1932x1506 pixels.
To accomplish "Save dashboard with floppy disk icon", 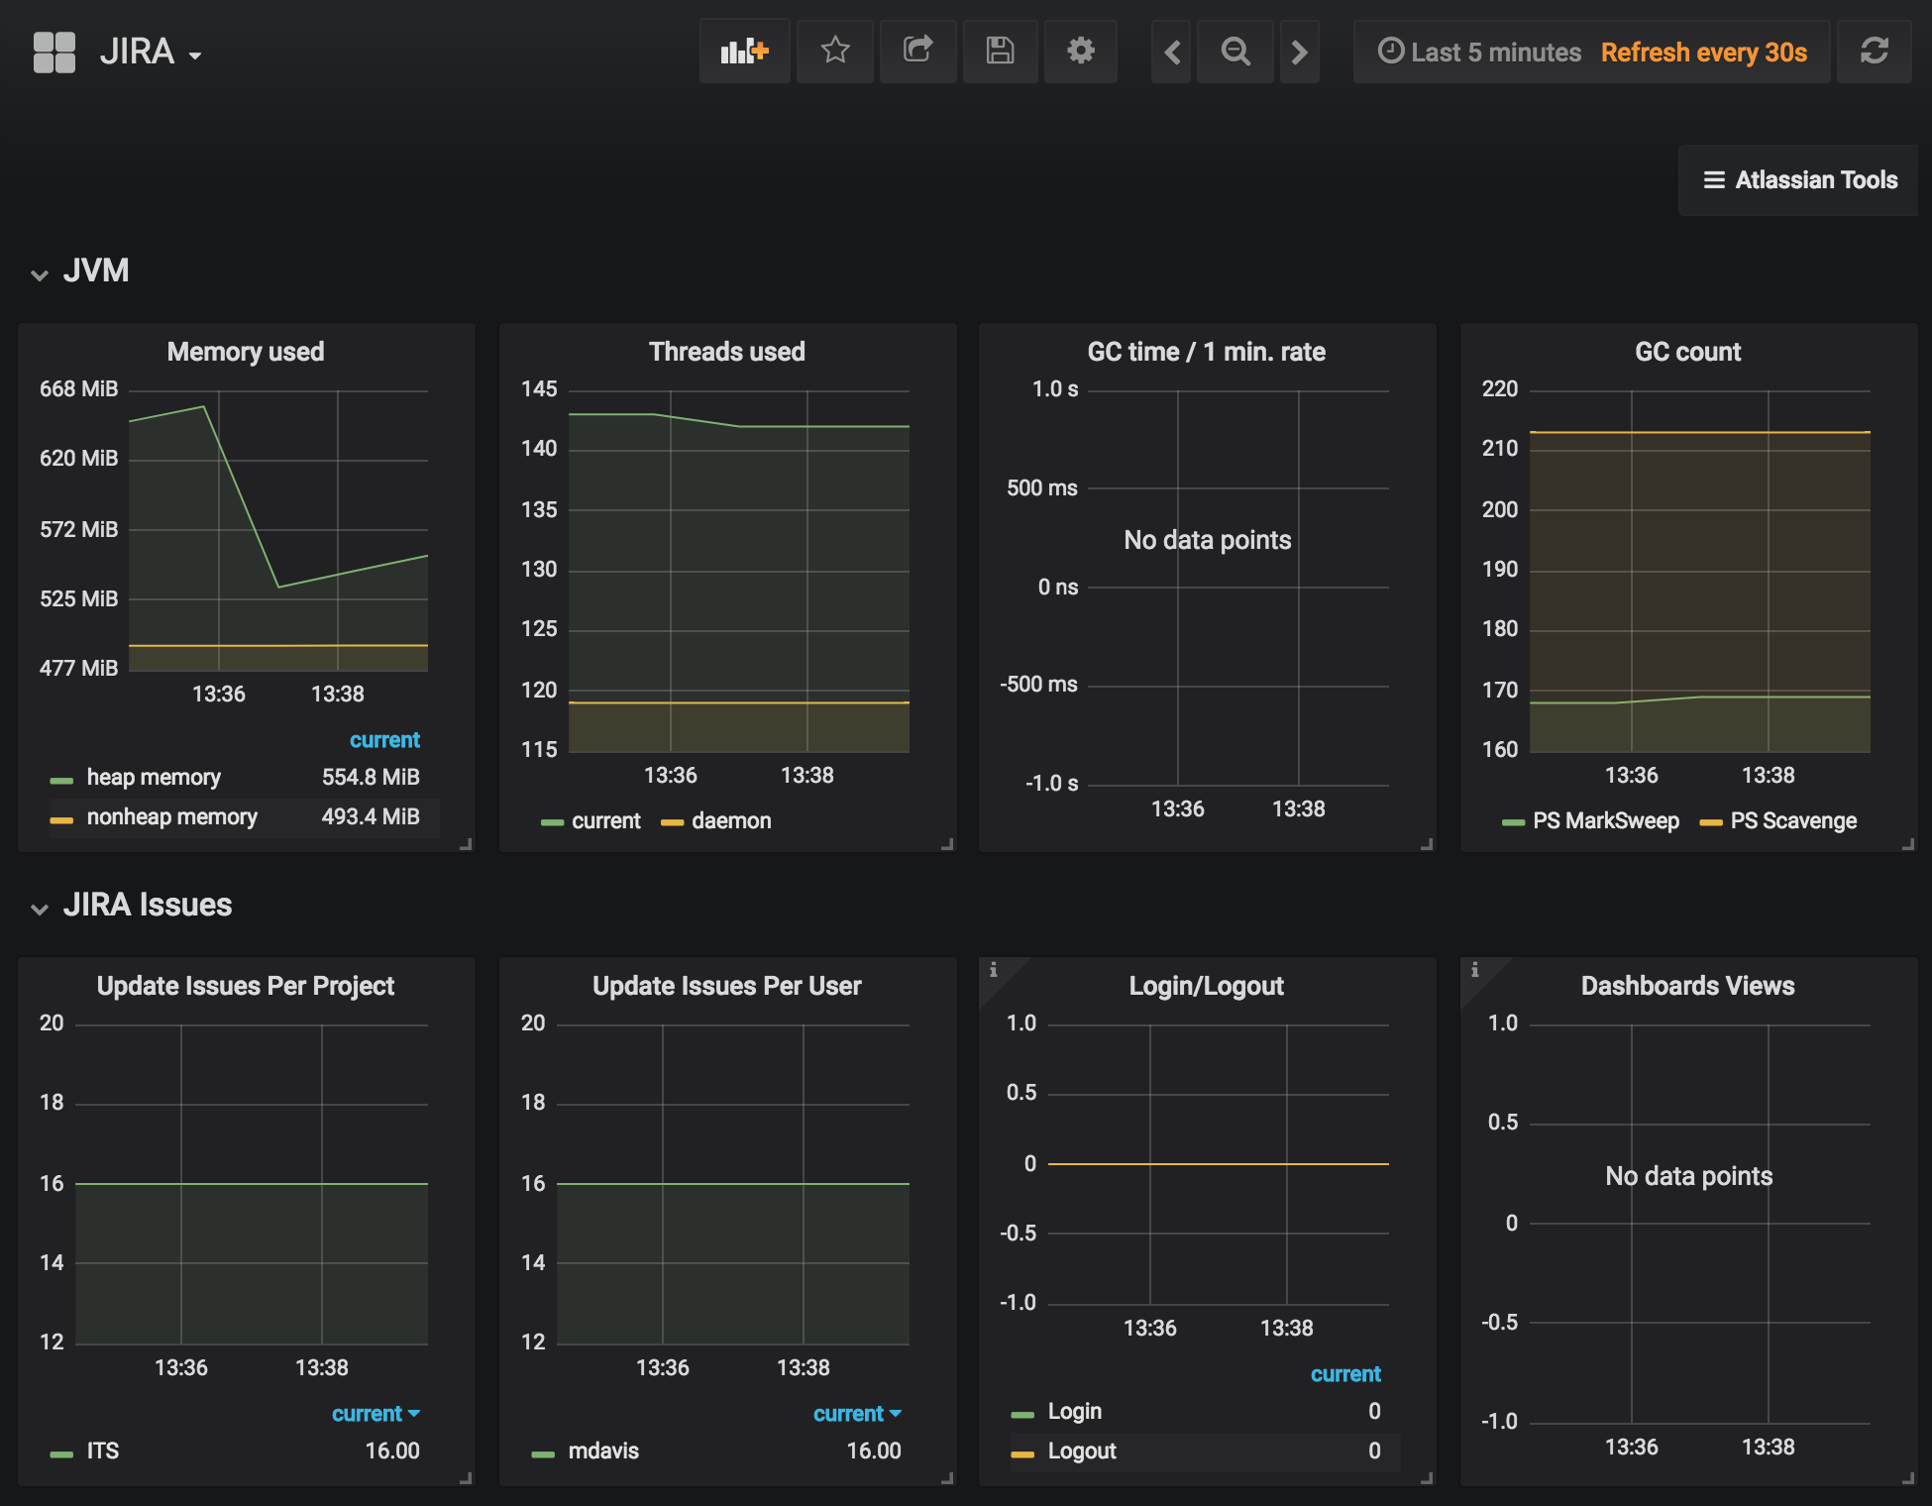I will (x=1000, y=52).
